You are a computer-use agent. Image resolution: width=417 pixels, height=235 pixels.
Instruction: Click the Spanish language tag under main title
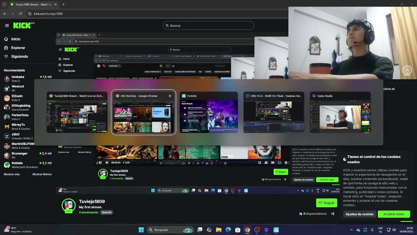[107, 212]
